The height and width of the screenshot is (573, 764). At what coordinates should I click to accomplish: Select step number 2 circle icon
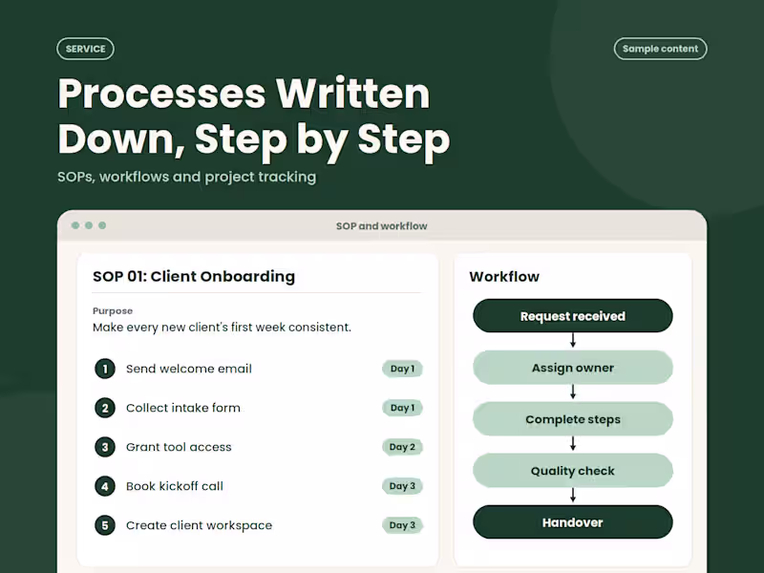click(105, 408)
